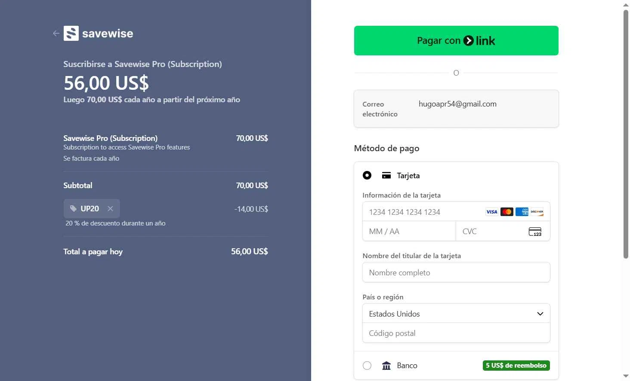Click the Banco label text
The width and height of the screenshot is (630, 381).
[407, 366]
